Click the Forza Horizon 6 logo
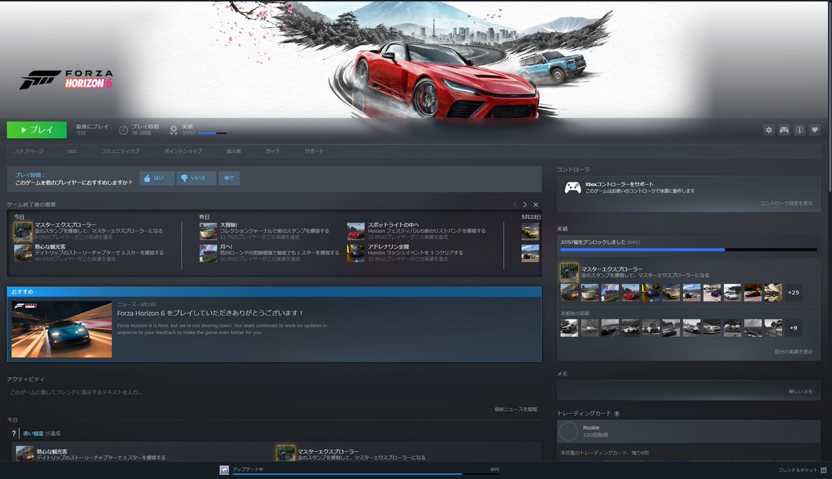832x479 pixels. (x=66, y=80)
